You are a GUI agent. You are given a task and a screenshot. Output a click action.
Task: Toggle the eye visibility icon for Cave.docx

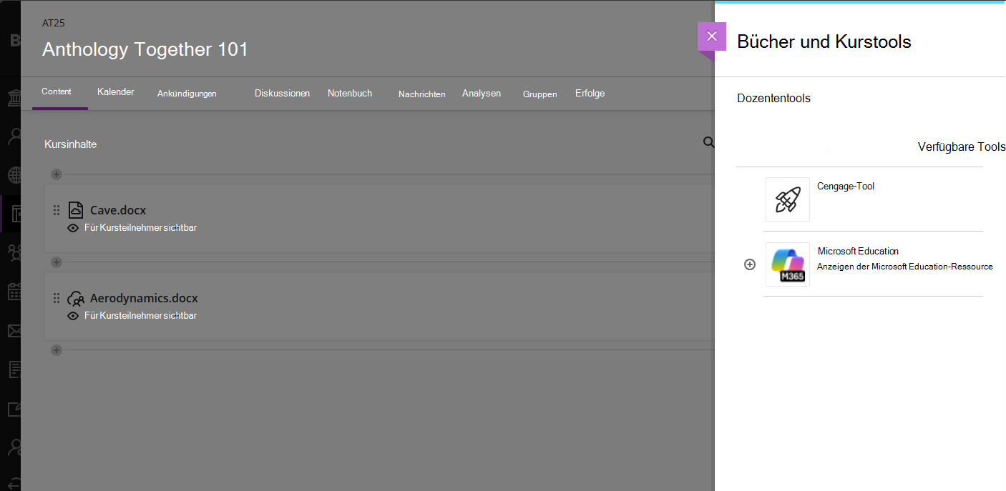click(73, 228)
